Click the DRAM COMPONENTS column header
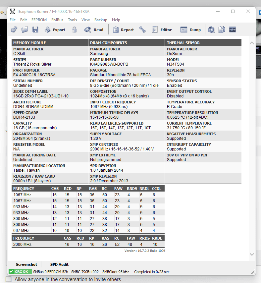 (x=127, y=43)
